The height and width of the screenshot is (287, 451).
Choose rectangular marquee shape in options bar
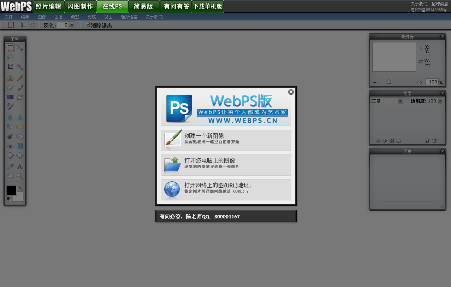[24, 25]
